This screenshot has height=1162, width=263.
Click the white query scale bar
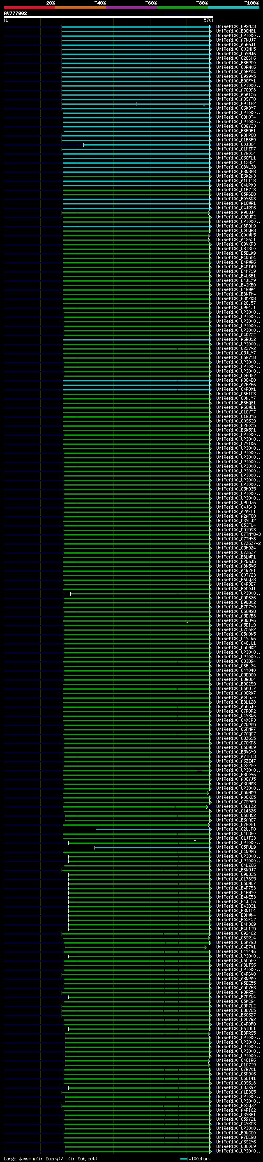(x=108, y=16)
